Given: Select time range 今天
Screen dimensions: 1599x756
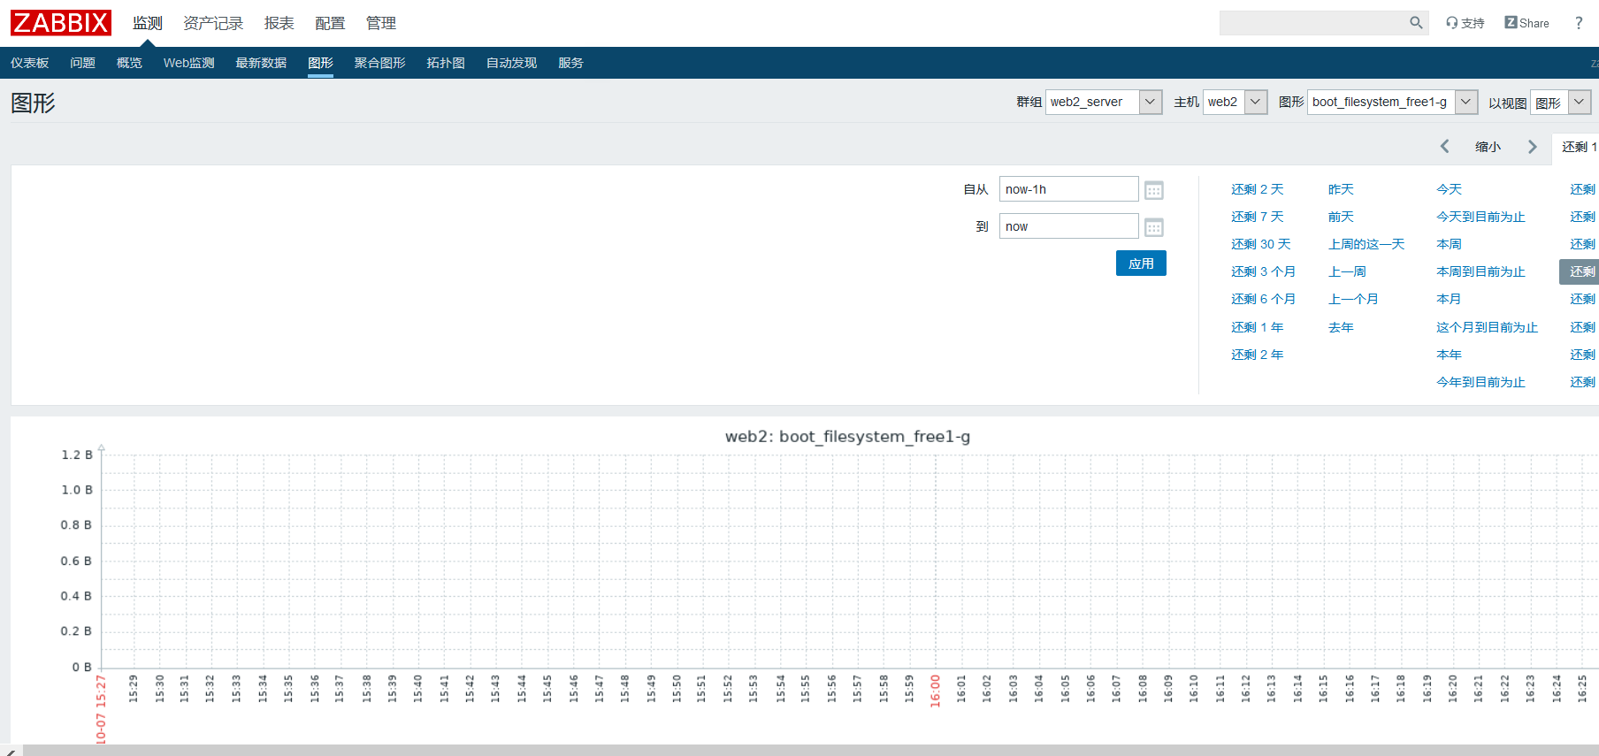Looking at the screenshot, I should point(1449,189).
